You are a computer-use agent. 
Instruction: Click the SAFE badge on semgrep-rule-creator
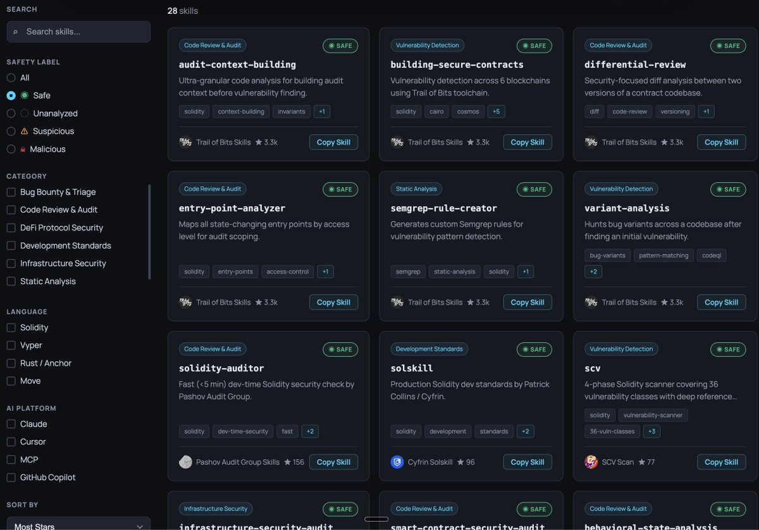click(534, 189)
